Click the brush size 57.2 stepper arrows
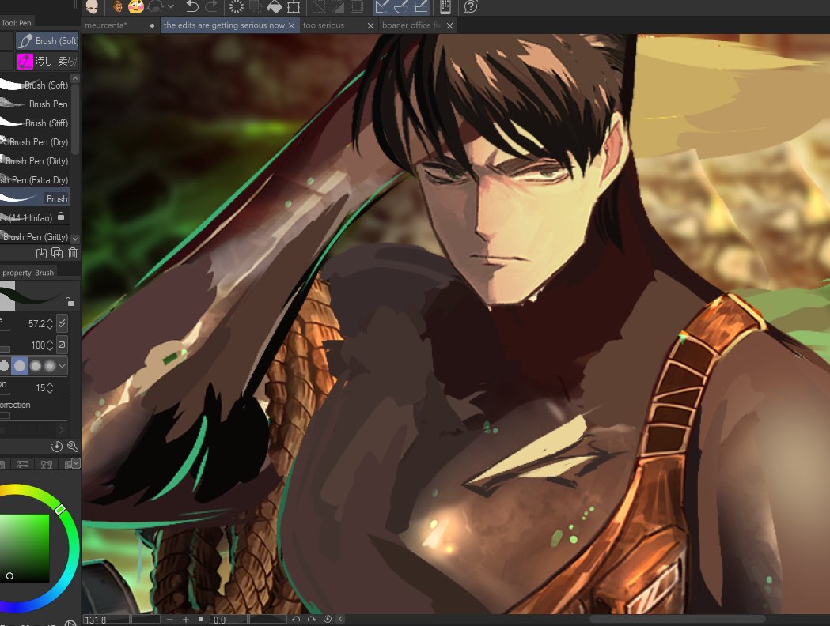 click(x=50, y=323)
